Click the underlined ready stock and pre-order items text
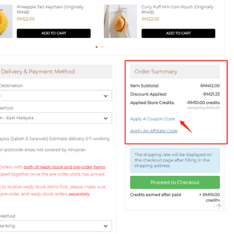 click(x=64, y=167)
